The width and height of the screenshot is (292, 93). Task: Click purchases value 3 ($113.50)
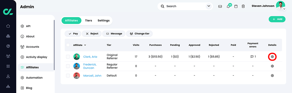(155, 57)
